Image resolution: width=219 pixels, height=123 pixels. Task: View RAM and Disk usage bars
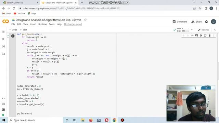click(183, 30)
